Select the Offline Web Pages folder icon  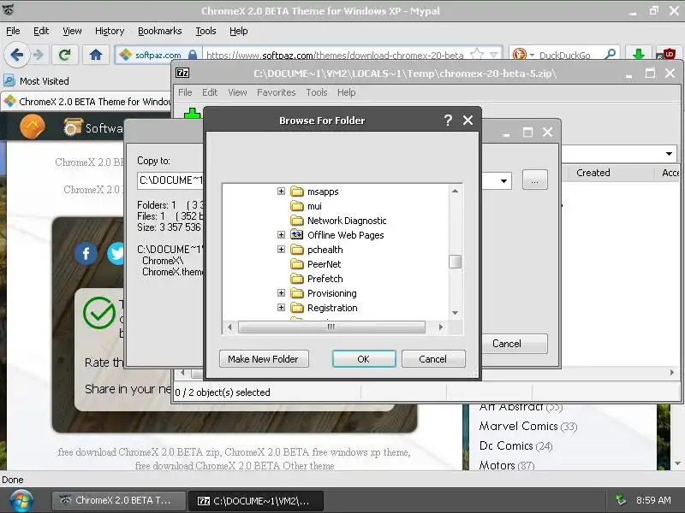[297, 234]
